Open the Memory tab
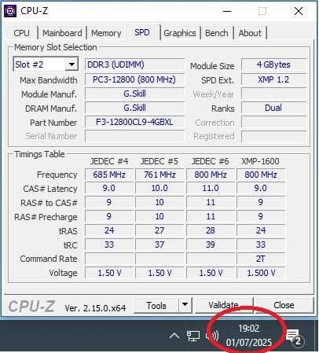Screen dimensions: 319x353 point(106,33)
